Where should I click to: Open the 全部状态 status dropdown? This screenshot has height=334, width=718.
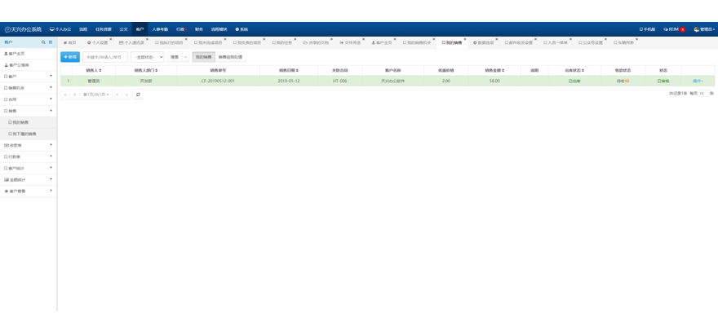(148, 57)
